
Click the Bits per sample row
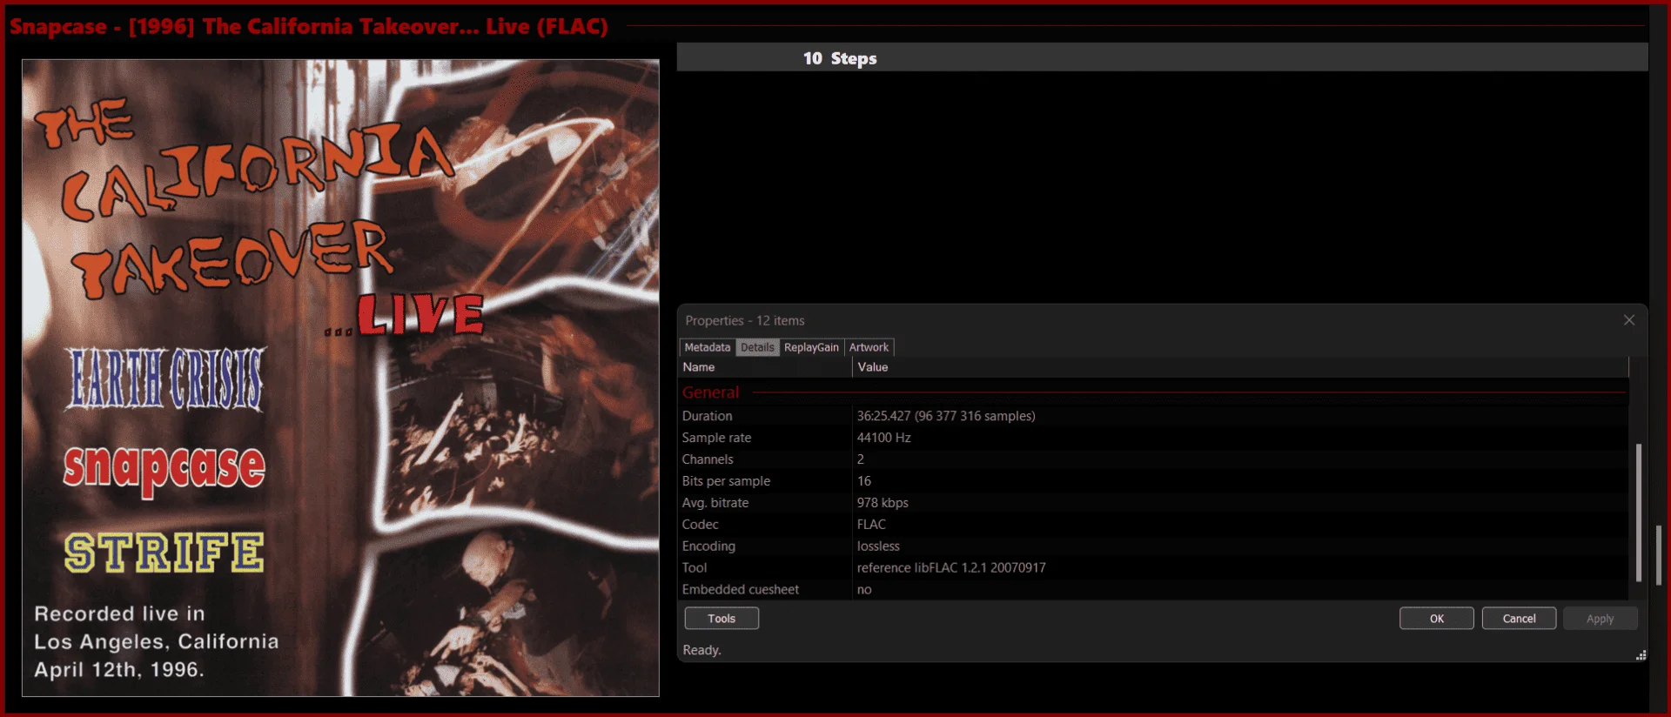click(1153, 481)
